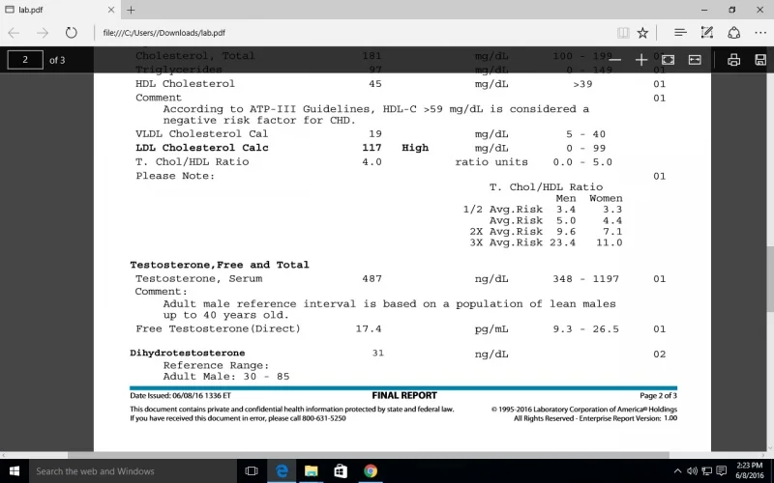Open the Hub panel icon

[680, 33]
